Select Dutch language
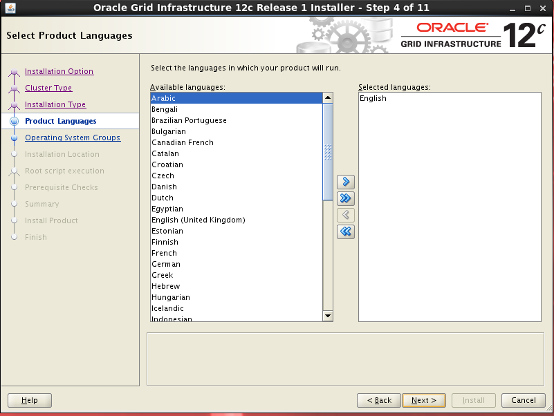Image resolution: width=554 pixels, height=416 pixels. click(237, 198)
